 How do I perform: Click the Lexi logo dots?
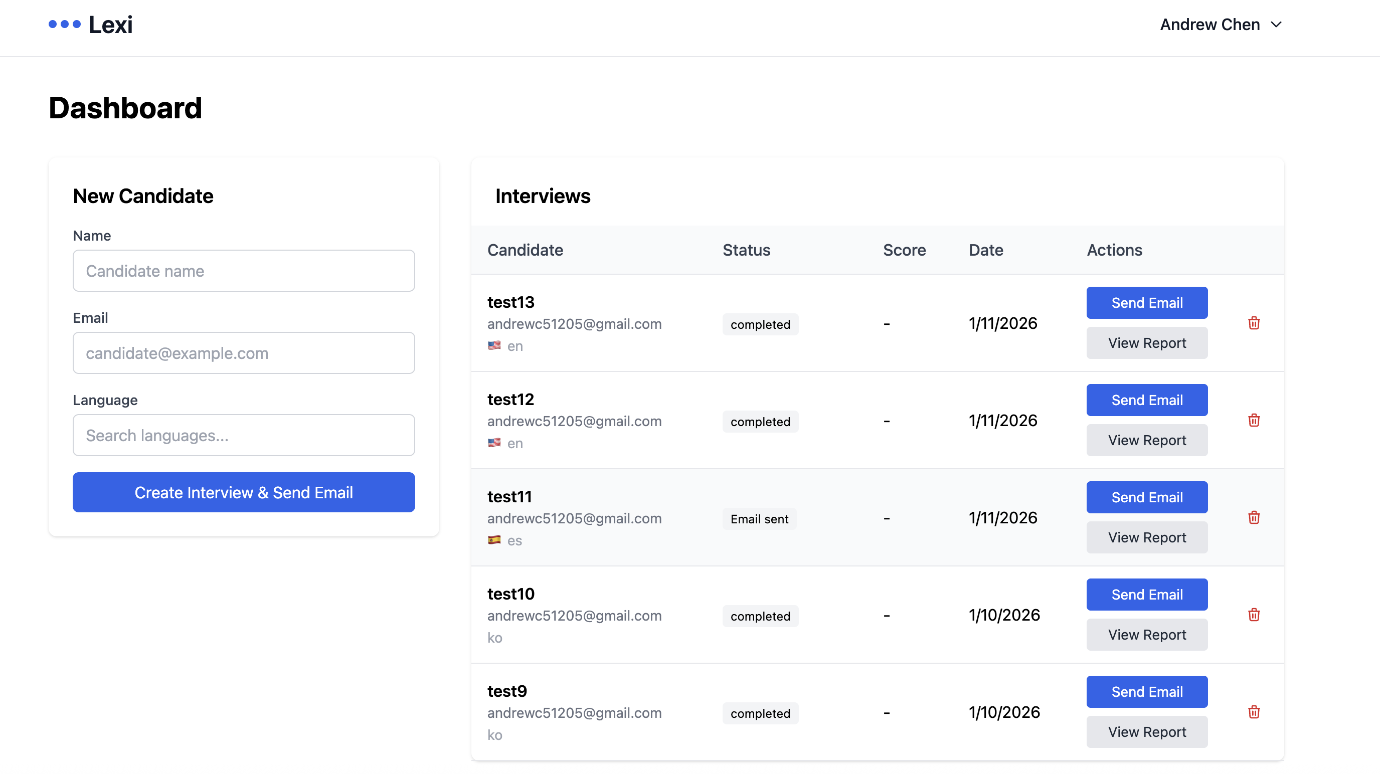click(64, 24)
